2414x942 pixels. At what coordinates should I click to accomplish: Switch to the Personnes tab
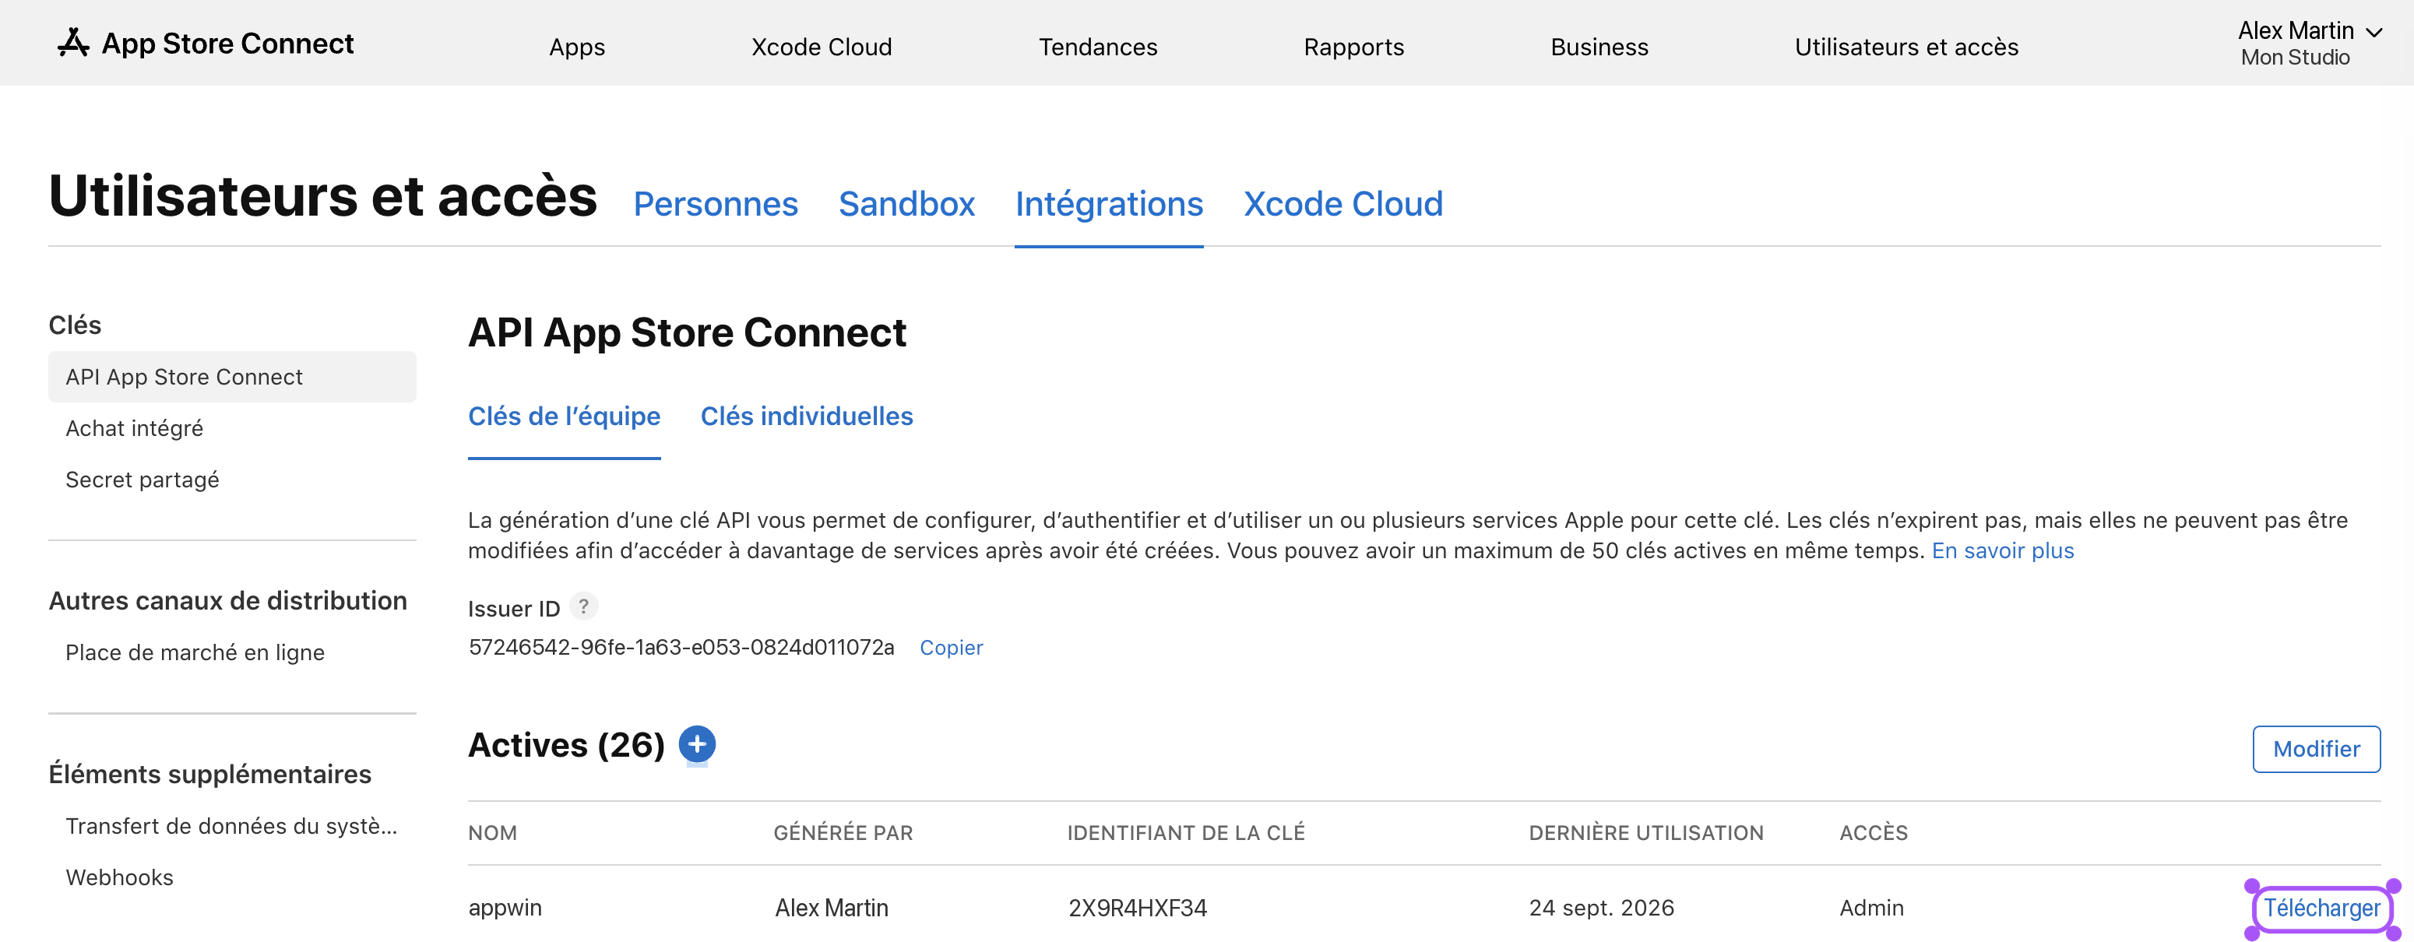[x=715, y=203]
